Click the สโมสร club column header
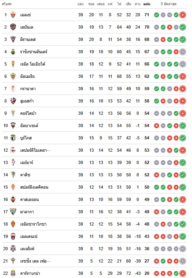192x278 pixels. click(7, 4)
